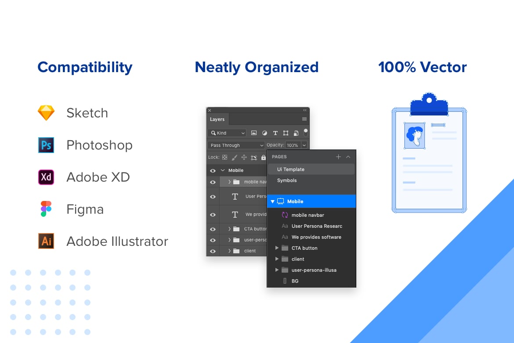Screen dimensions: 514x343
Task: Collapse the PAGES section caret
Action: (348, 157)
